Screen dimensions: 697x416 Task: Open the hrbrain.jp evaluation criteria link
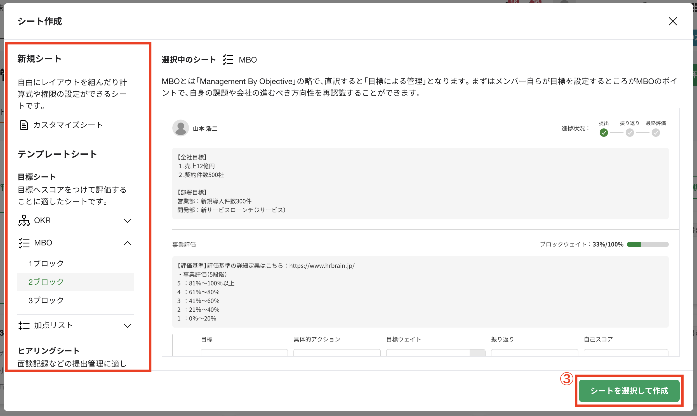[322, 266]
